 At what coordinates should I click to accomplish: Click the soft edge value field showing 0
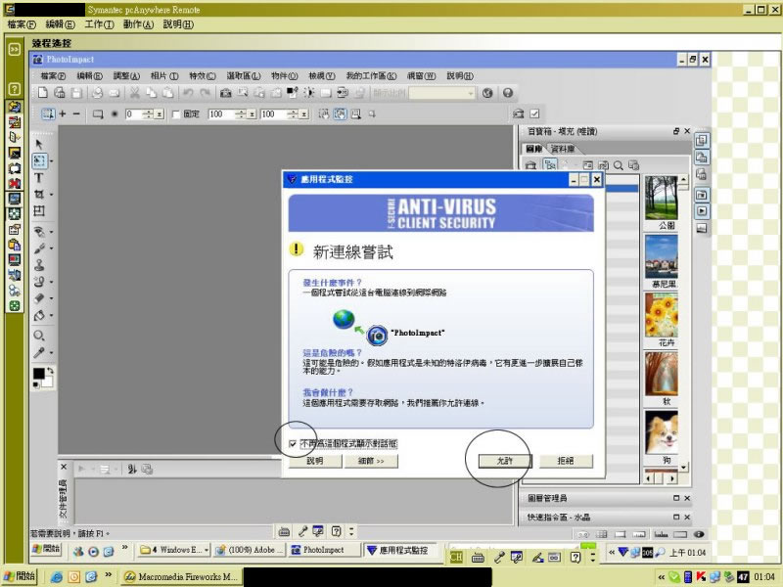pos(133,114)
